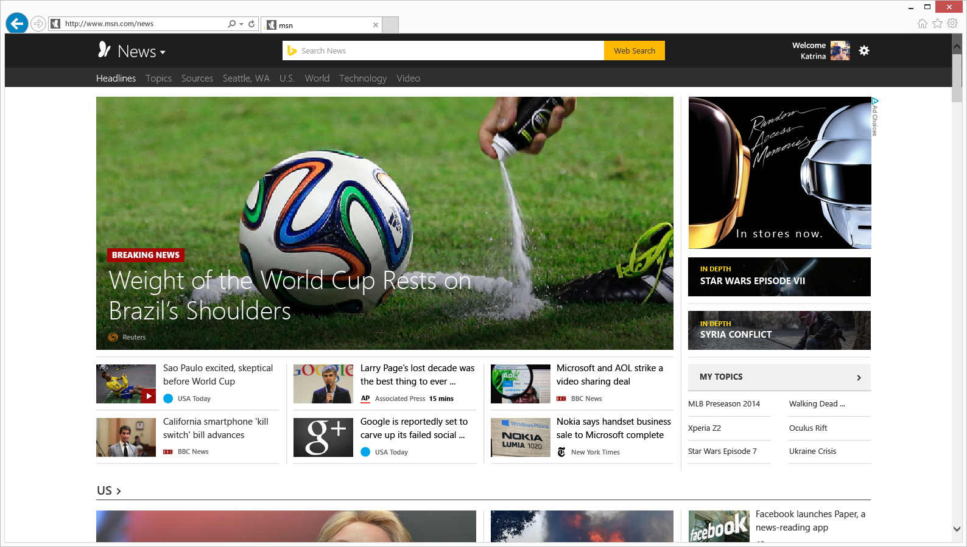This screenshot has width=967, height=547.
Task: Switch to the Technology tab
Action: tap(362, 78)
